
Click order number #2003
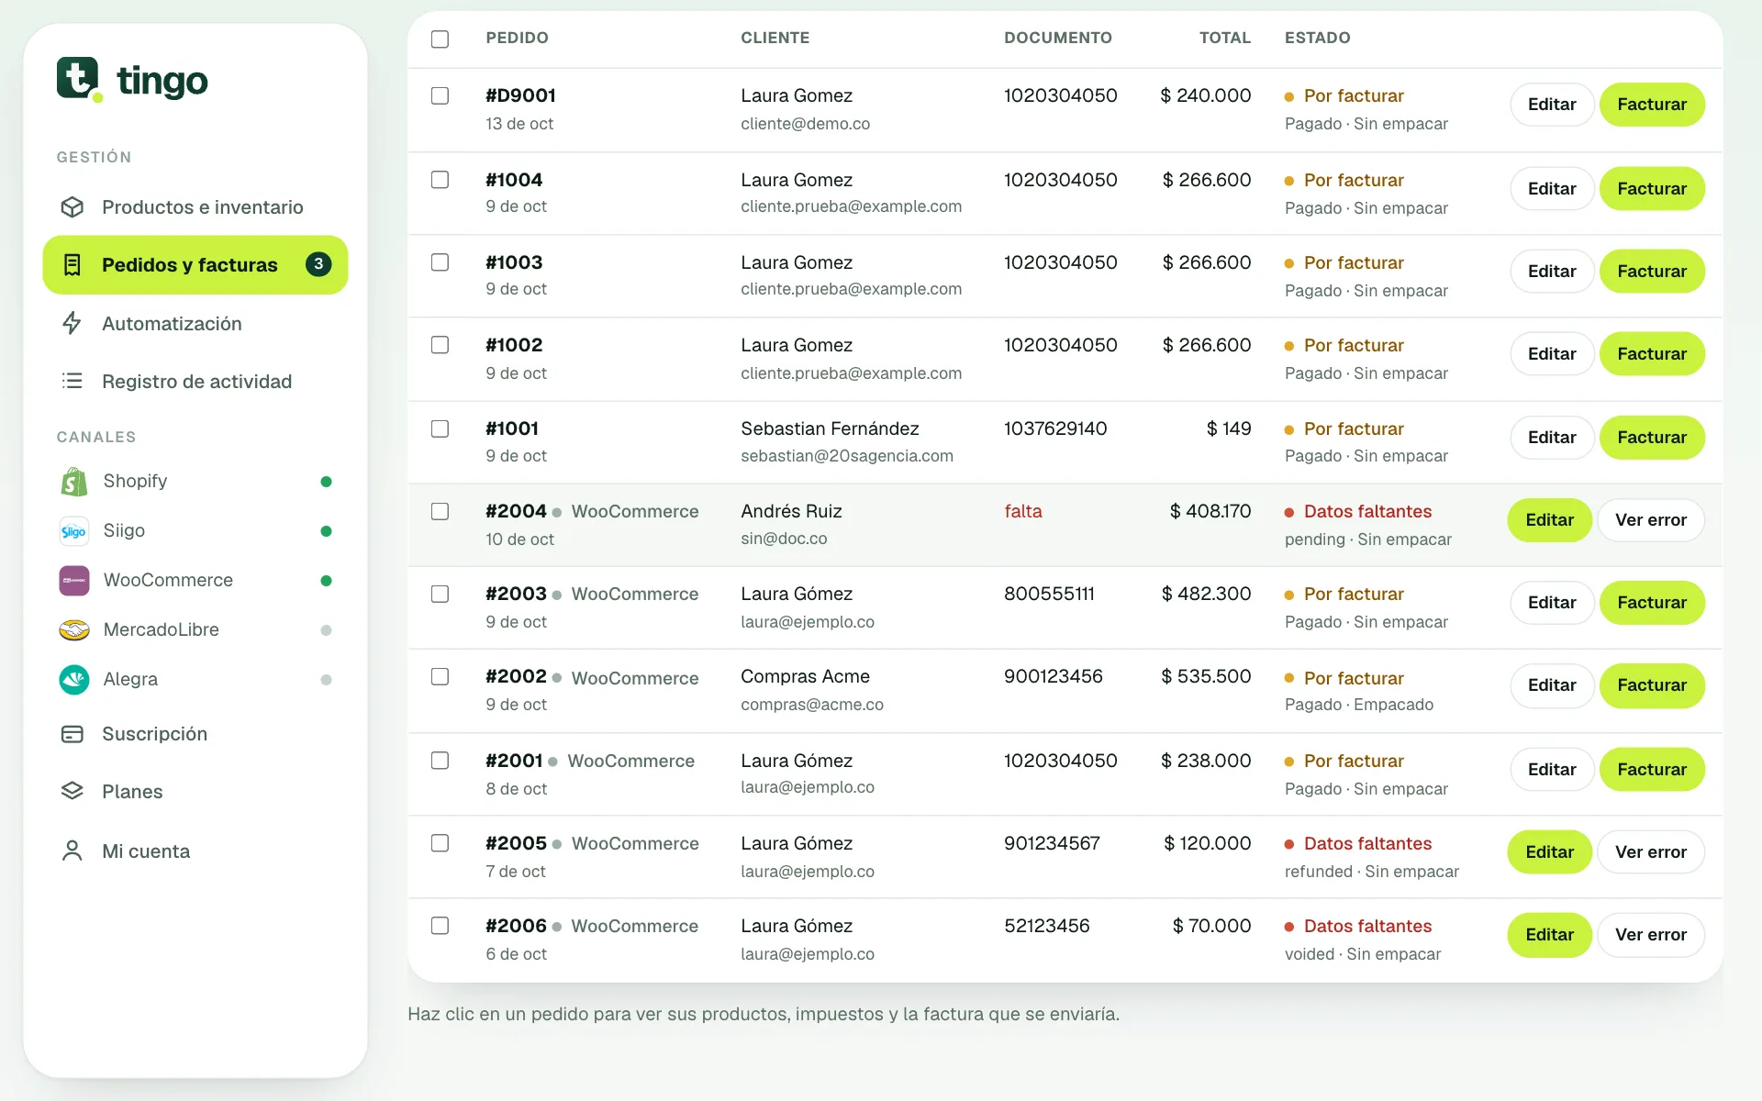tap(516, 594)
